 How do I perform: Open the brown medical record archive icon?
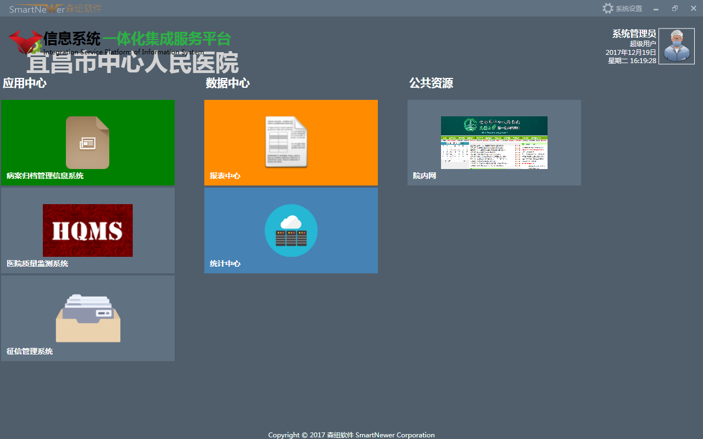pyautogui.click(x=87, y=143)
